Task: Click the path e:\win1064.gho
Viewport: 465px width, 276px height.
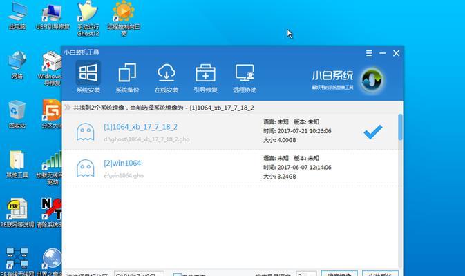Action: tap(124, 175)
